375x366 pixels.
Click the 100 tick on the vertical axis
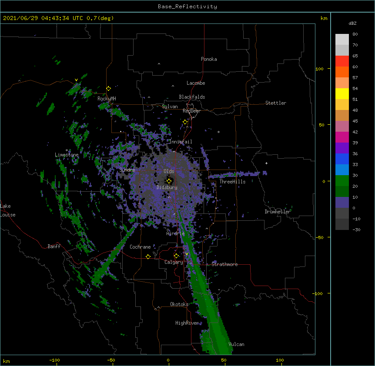[x=319, y=69]
